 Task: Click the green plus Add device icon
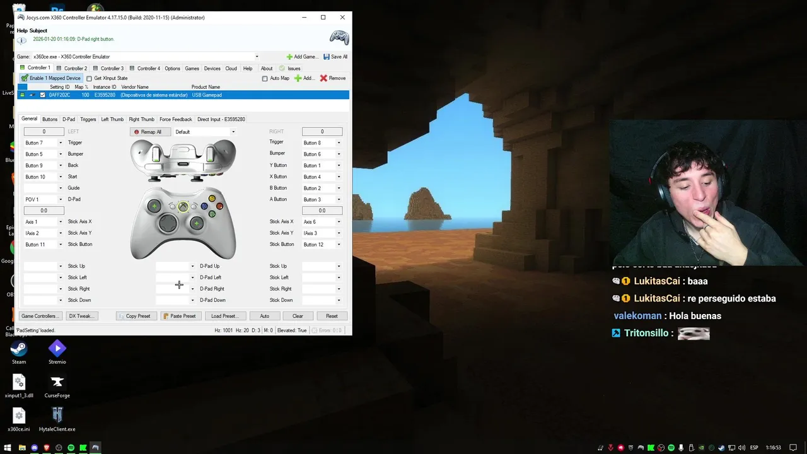coord(298,78)
